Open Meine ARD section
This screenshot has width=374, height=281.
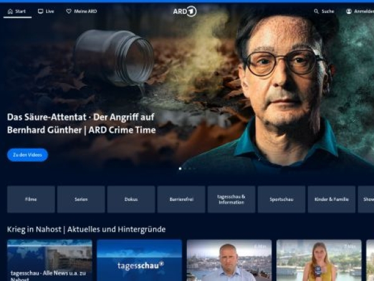pyautogui.click(x=82, y=11)
